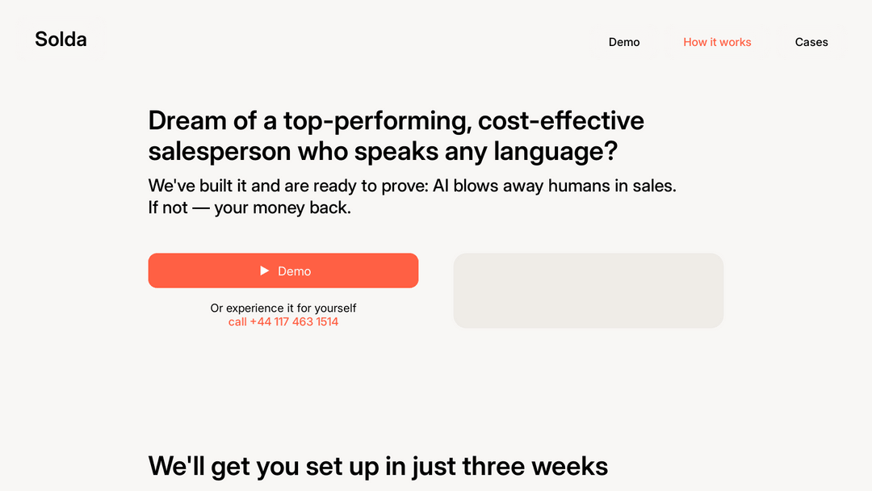The image size is (872, 491).
Task: Go to Cases in the top navigation
Action: 811,42
